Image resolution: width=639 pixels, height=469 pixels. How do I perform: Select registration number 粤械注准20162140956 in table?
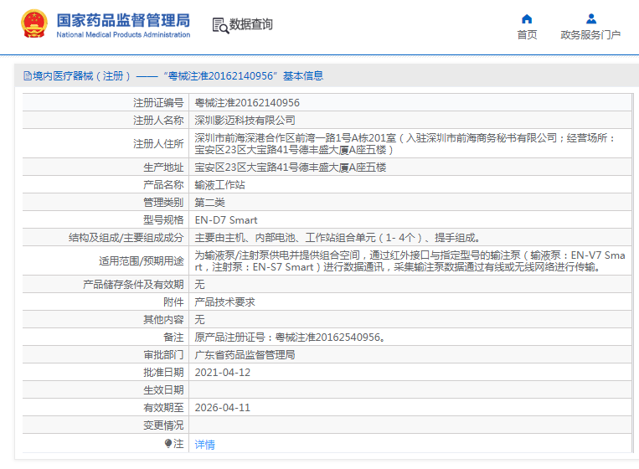[x=247, y=103]
